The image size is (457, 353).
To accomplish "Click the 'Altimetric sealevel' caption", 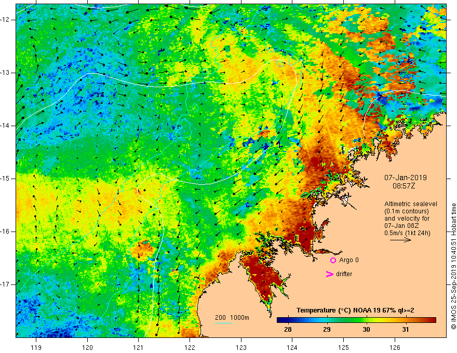I will 411,204.
